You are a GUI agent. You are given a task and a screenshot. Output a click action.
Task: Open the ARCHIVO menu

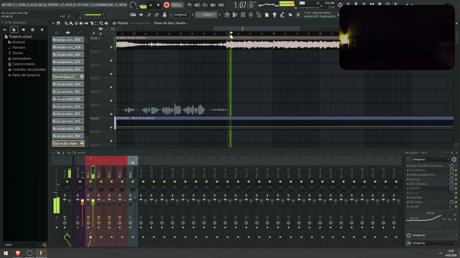pyautogui.click(x=9, y=5)
